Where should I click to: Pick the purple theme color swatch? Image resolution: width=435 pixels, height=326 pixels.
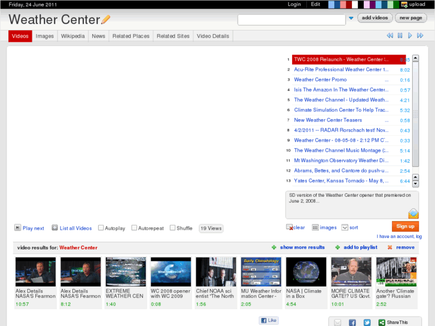click(x=372, y=5)
